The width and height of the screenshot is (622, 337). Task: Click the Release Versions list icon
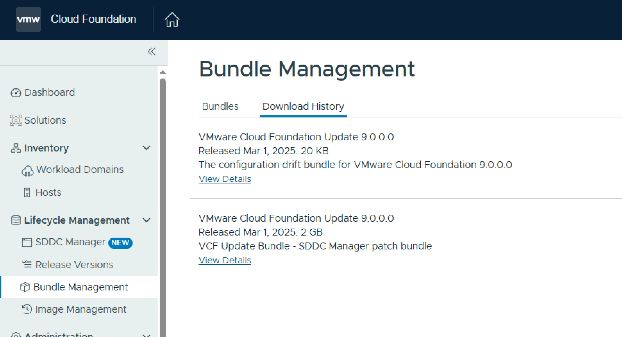pos(27,264)
